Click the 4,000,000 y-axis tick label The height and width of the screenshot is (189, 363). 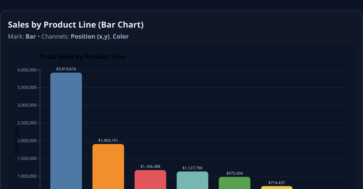27,70
